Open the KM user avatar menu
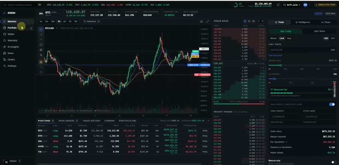This screenshot has height=165, width=339. [305, 5]
